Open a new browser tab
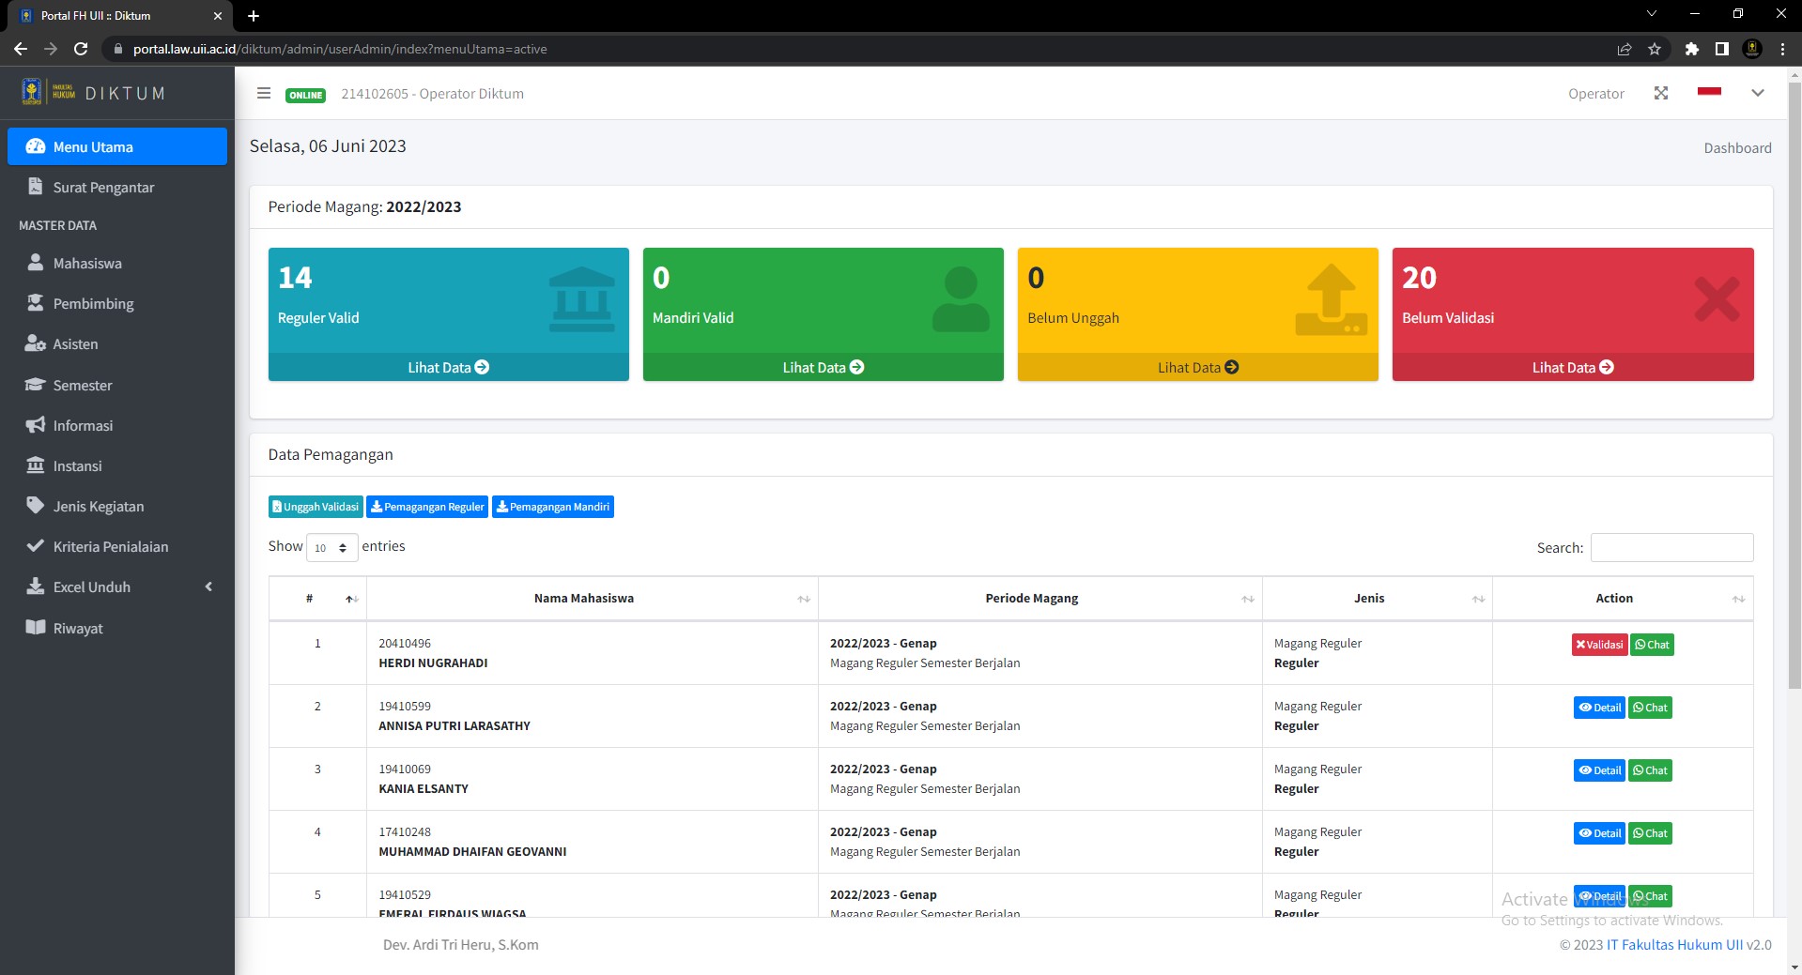 coord(254,16)
